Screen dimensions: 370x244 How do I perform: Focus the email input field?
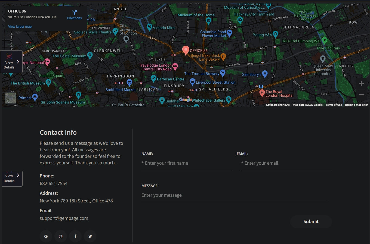286,163
